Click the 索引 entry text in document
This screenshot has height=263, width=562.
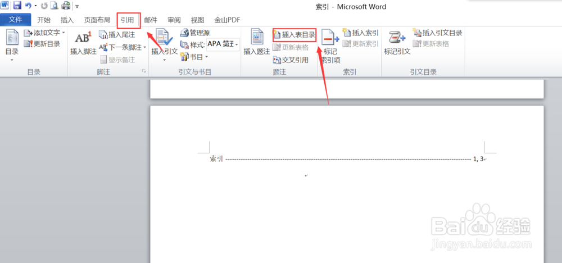pos(216,158)
